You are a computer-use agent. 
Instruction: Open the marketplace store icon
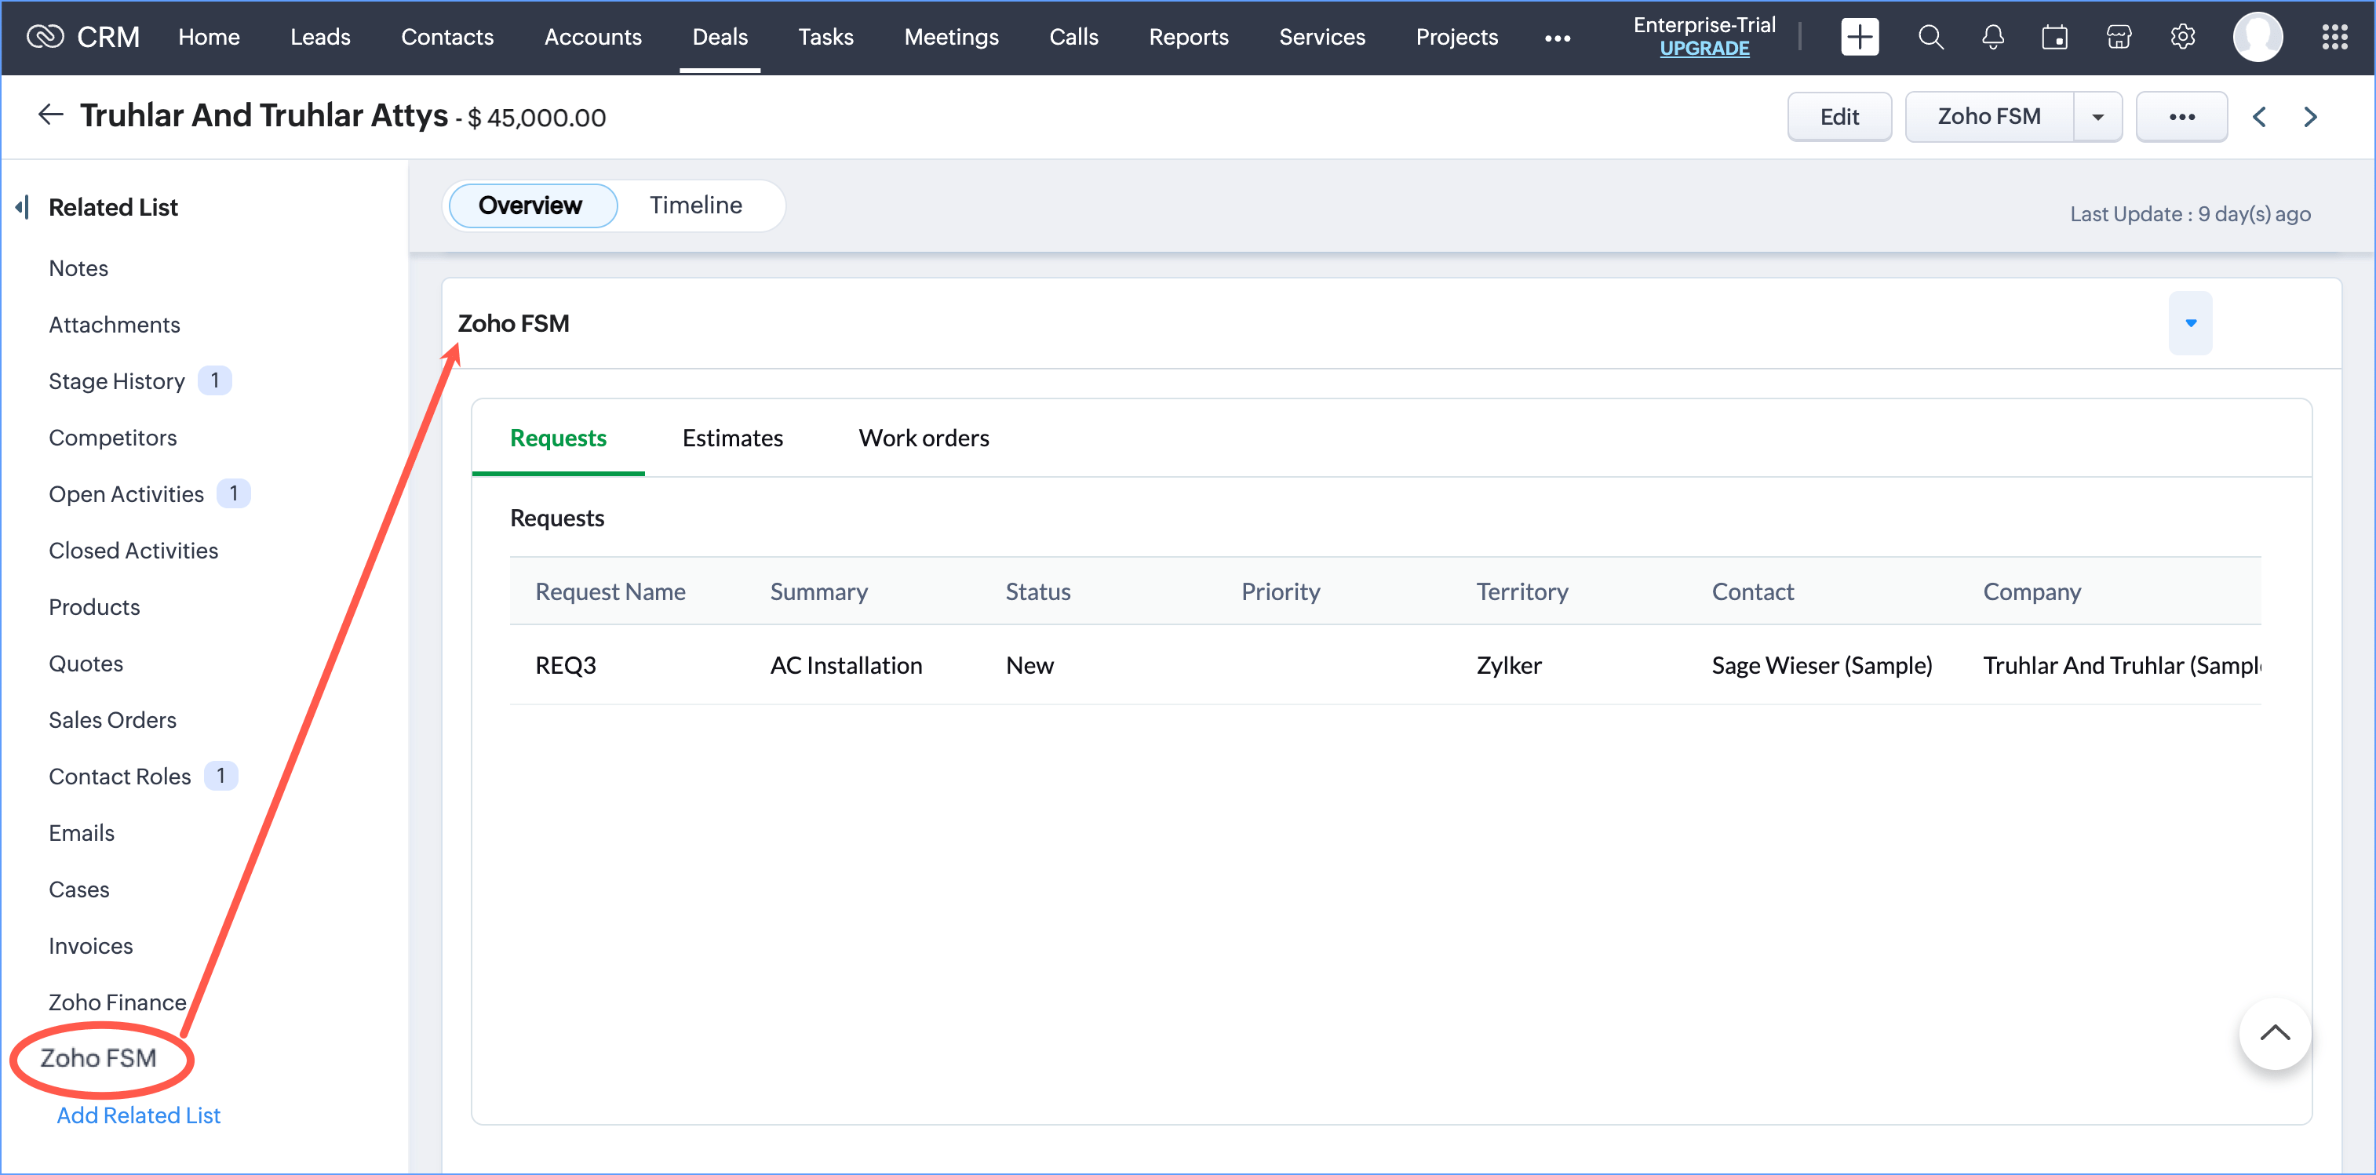2119,37
